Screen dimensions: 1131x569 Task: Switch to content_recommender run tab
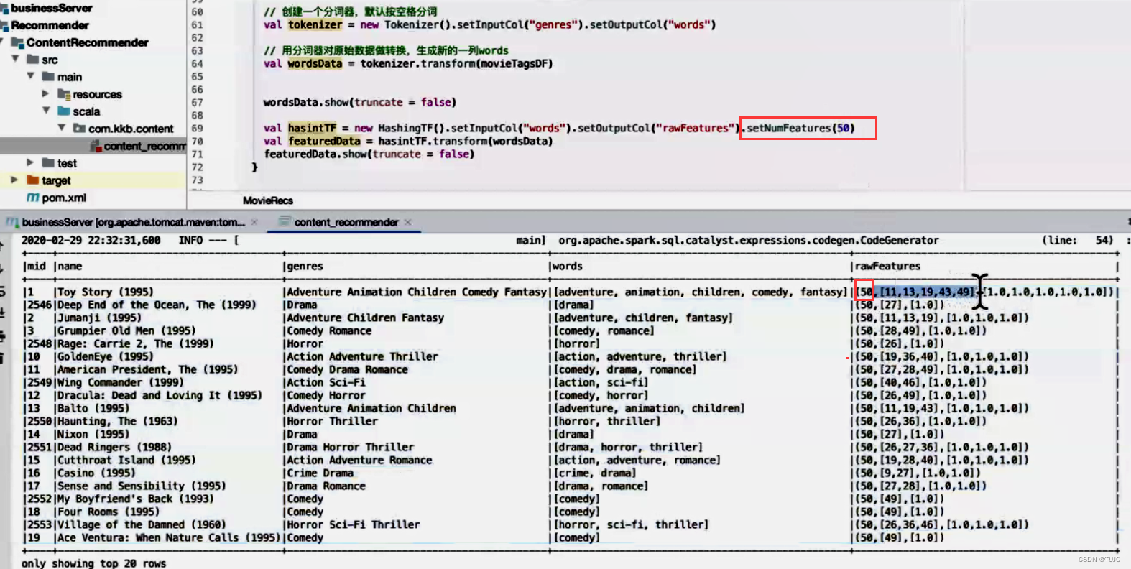346,222
